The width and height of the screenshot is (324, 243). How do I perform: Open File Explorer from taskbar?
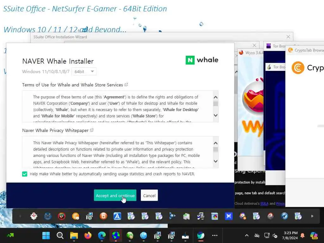tap(74, 235)
